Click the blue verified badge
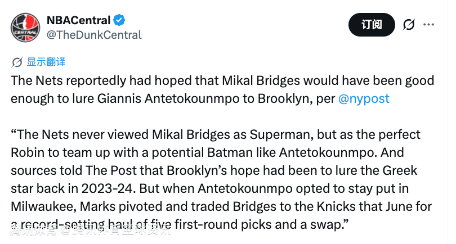The height and width of the screenshot is (244, 456). (120, 20)
